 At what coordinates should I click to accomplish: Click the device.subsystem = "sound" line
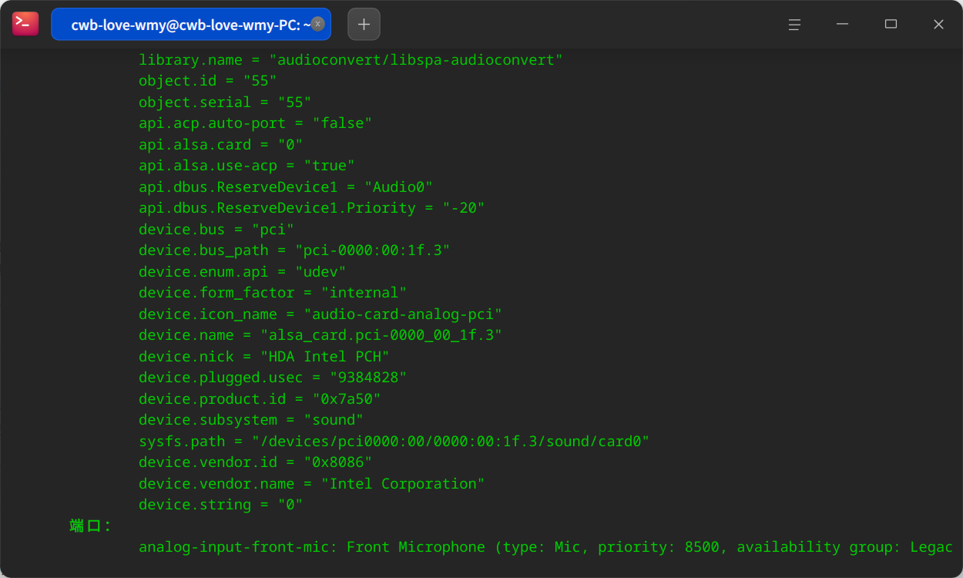coord(251,420)
